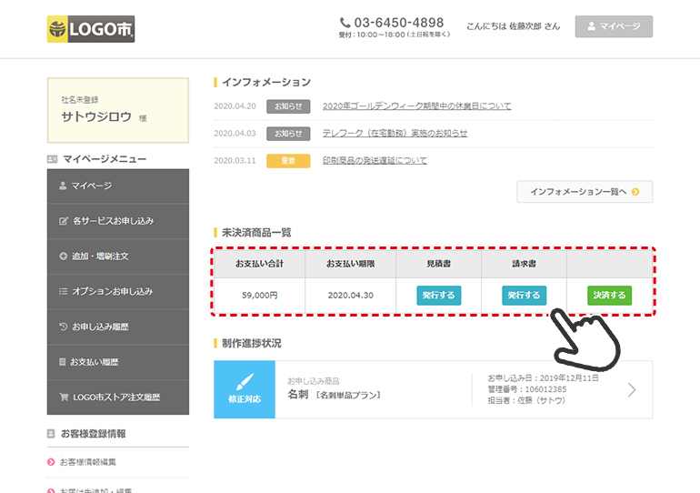Click お知らせ badge on 2020.04.03 row

(288, 134)
